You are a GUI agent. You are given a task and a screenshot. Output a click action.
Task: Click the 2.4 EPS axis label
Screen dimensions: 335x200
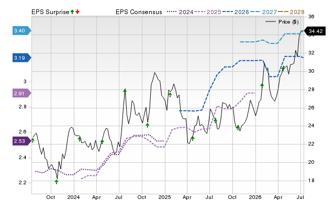pyautogui.click(x=23, y=158)
